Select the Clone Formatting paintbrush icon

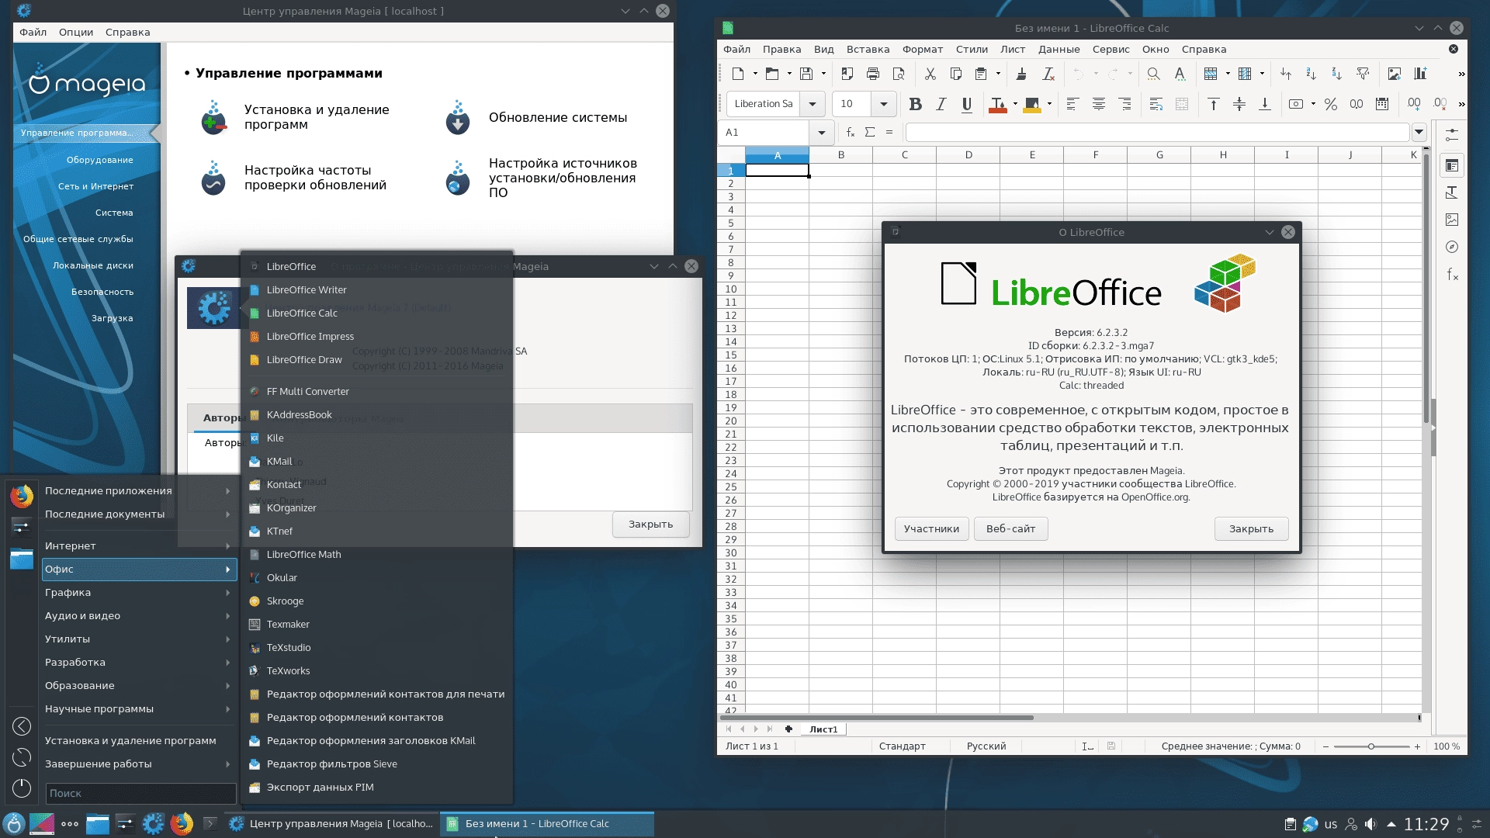(1022, 74)
